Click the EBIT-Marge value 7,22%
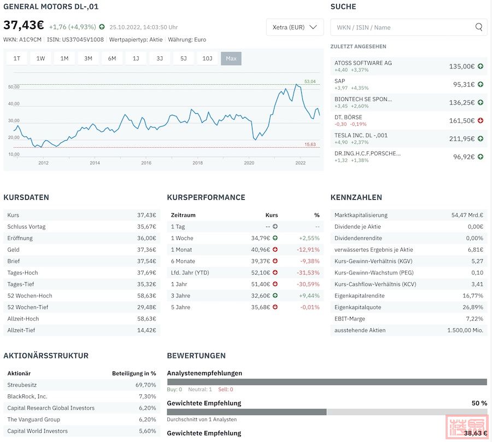 [x=475, y=318]
